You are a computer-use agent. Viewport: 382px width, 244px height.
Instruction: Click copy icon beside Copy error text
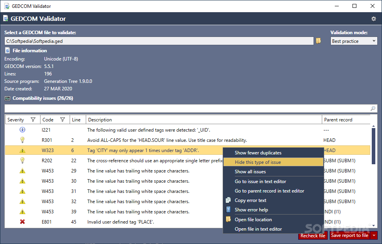[228, 200]
